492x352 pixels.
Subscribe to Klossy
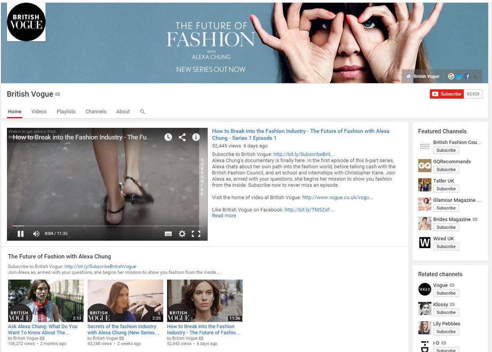pyautogui.click(x=446, y=312)
